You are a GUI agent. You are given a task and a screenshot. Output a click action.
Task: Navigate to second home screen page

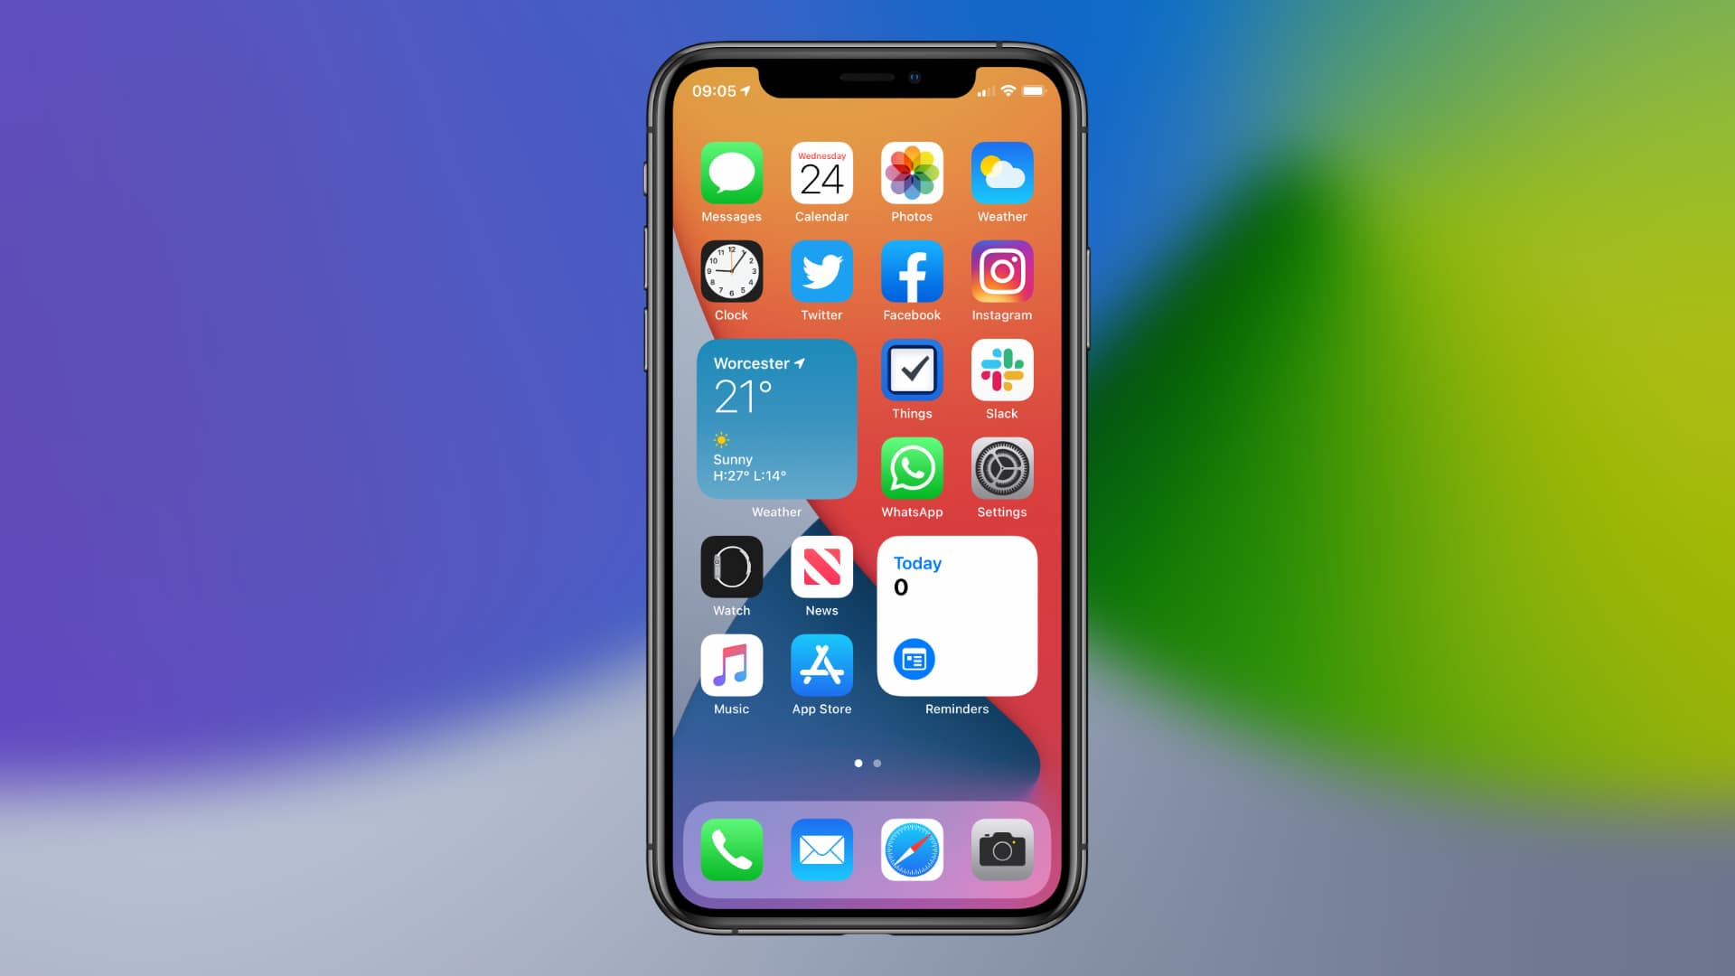[877, 763]
